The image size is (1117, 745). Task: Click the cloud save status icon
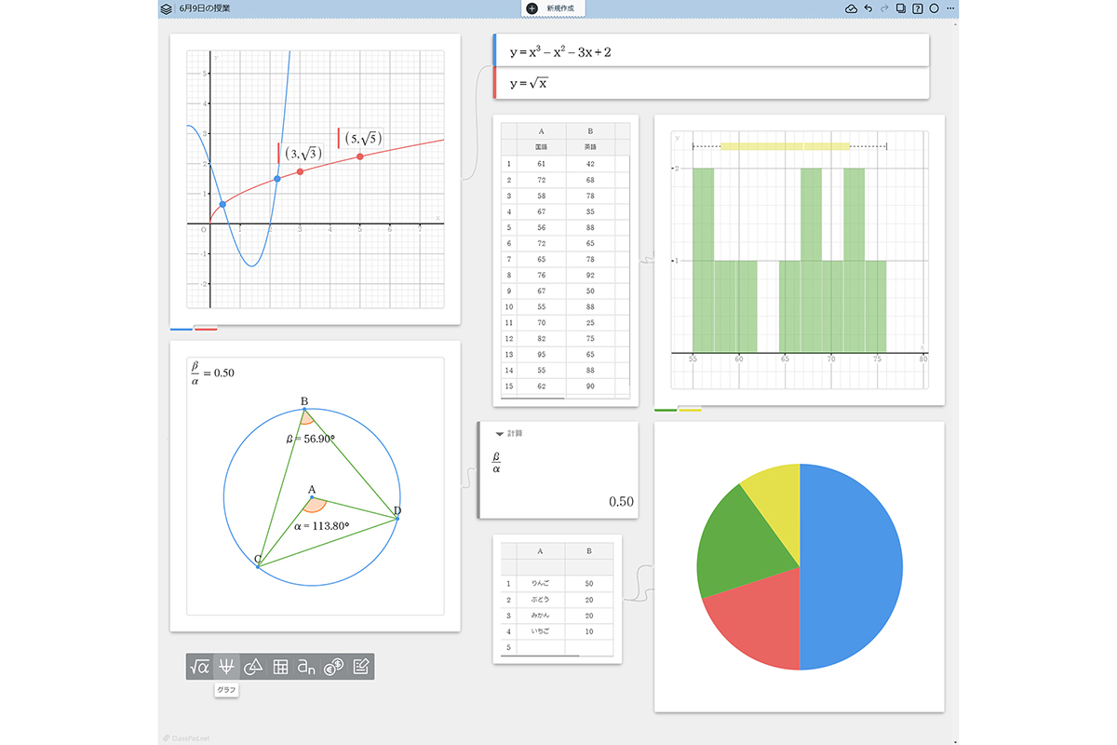pyautogui.click(x=851, y=8)
